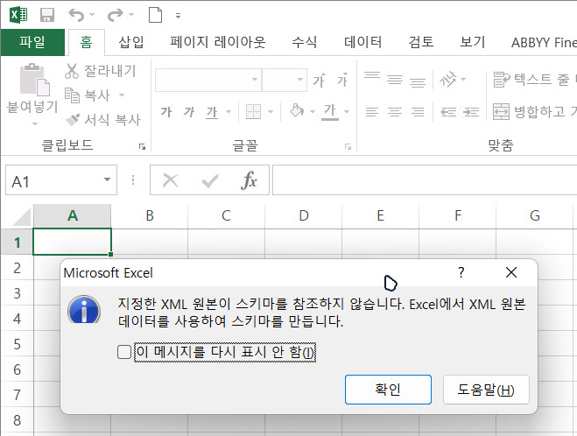Click the fill color paint bucket
This screenshot has width=577, height=436.
[x=297, y=110]
